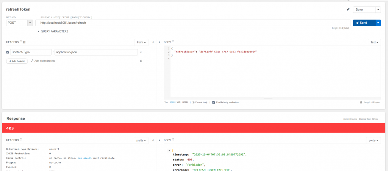Switch body editor mode to Text
The image size is (388, 171).
pyautogui.click(x=166, y=102)
